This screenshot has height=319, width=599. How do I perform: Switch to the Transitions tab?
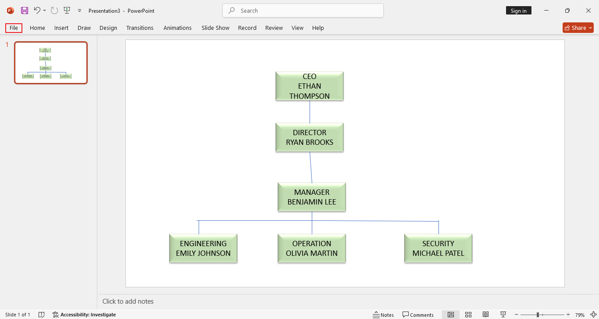click(x=140, y=28)
